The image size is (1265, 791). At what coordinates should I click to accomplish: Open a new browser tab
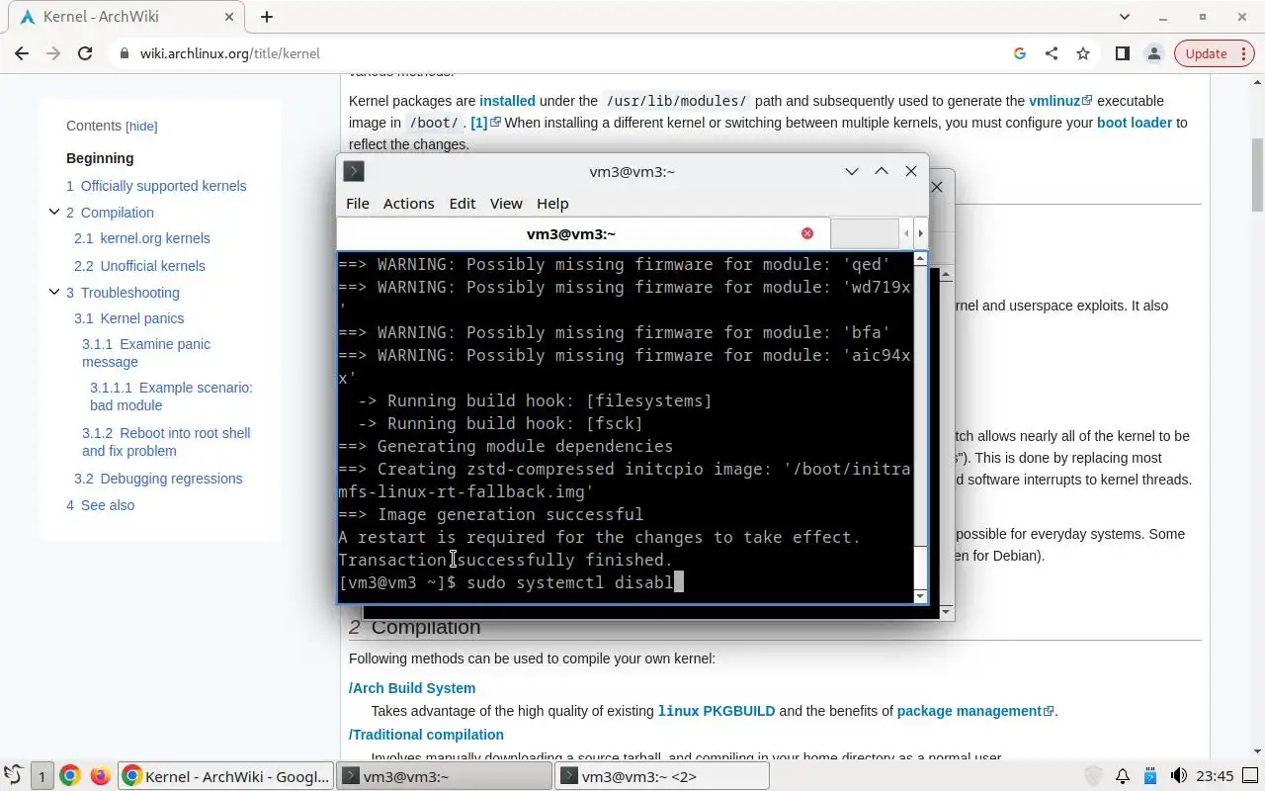coord(267,17)
